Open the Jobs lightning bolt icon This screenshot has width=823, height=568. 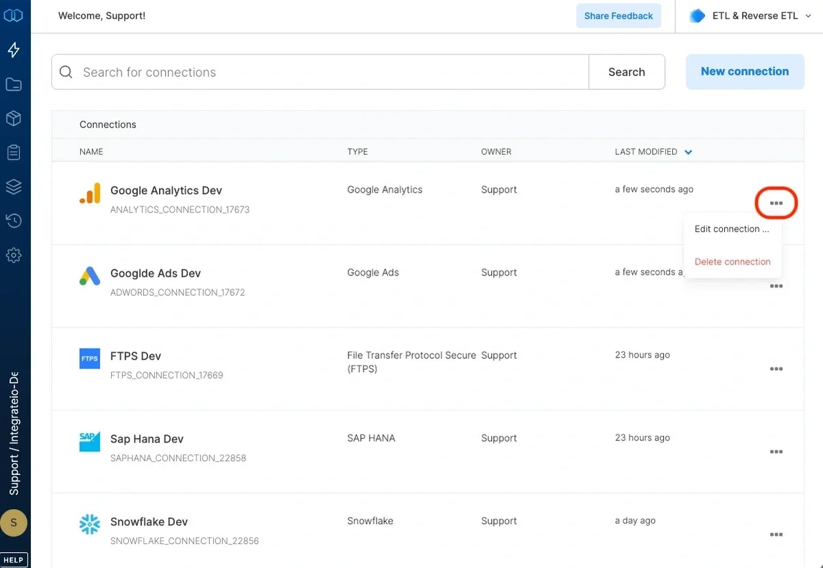(14, 49)
